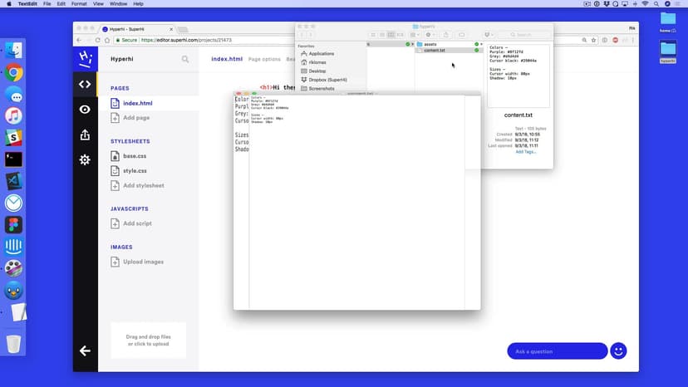688x387 pixels.
Task: Open style.css stylesheet
Action: (135, 170)
